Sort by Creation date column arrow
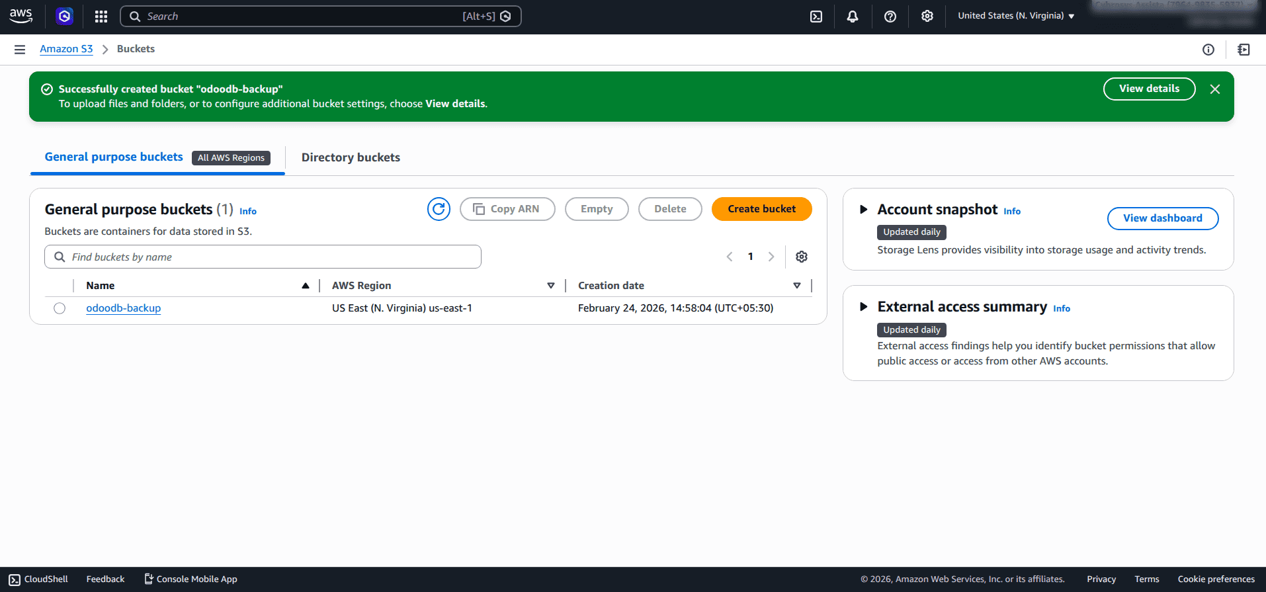Screen dimensions: 1266x592 tap(797, 286)
